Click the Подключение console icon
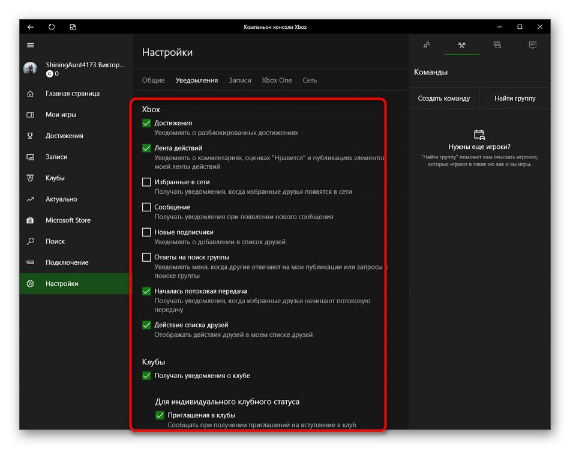This screenshot has width=570, height=449. point(30,262)
